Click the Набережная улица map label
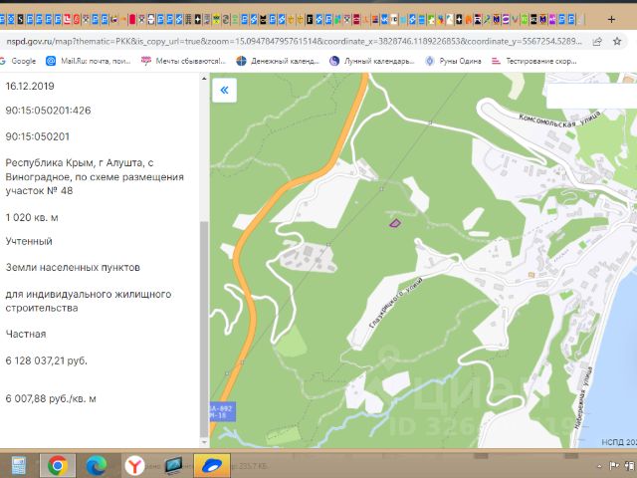The image size is (637, 478). (583, 397)
